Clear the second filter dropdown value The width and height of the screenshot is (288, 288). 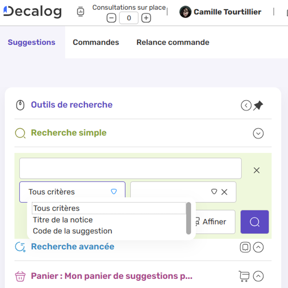pyautogui.click(x=224, y=192)
